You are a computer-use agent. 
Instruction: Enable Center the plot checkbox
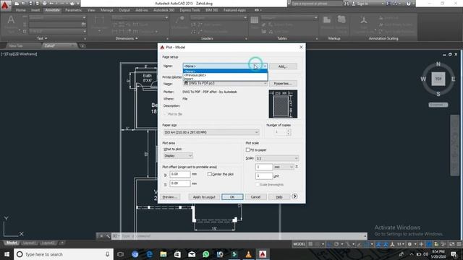(x=209, y=174)
